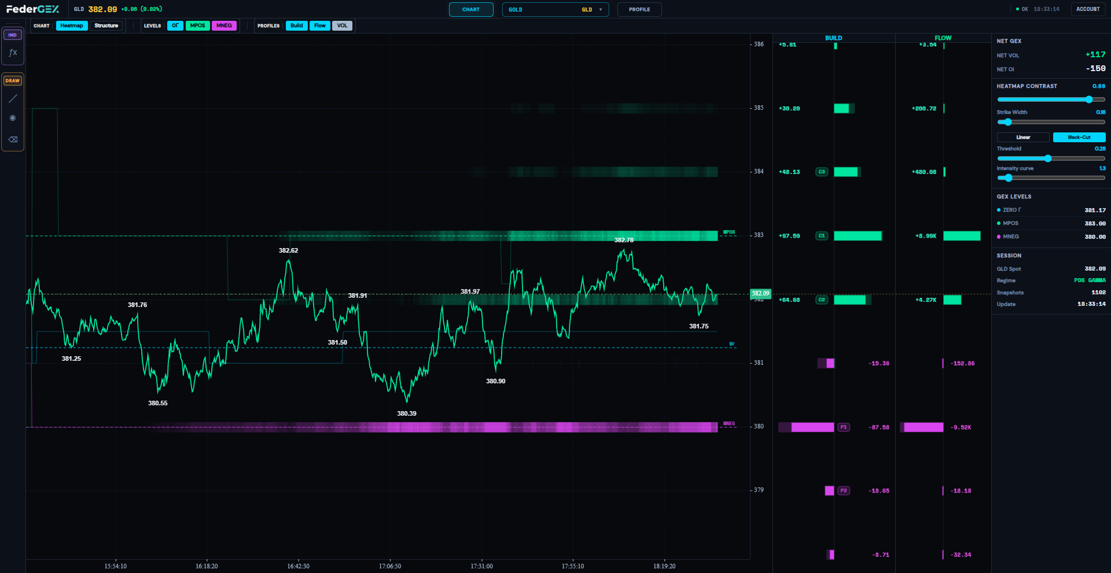
Task: Click the C2 strike tag at 382
Action: click(822, 300)
